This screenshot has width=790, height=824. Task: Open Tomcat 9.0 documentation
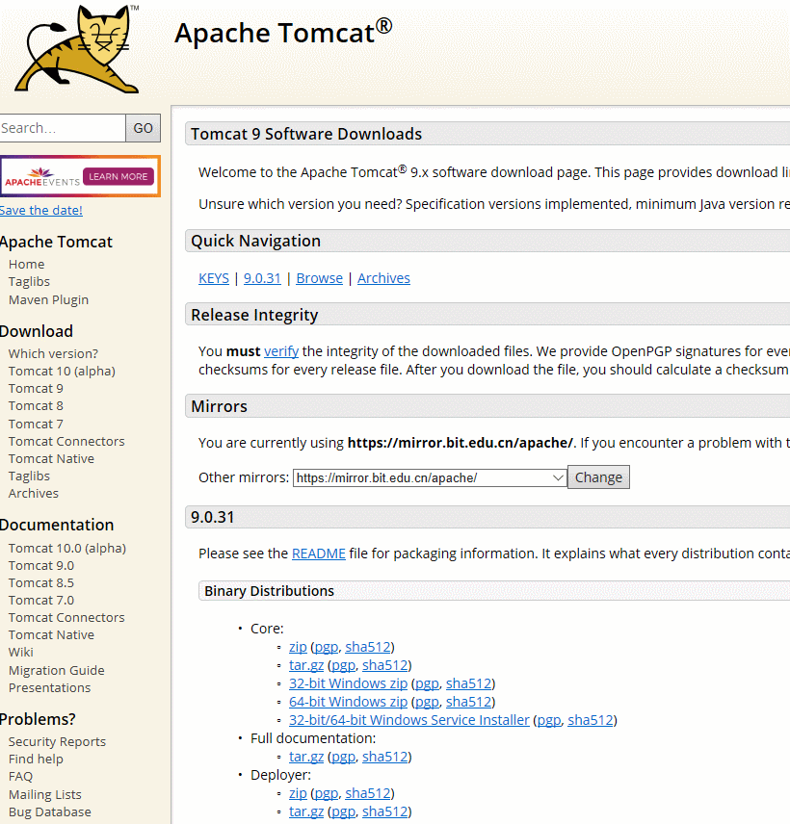pyautogui.click(x=41, y=565)
